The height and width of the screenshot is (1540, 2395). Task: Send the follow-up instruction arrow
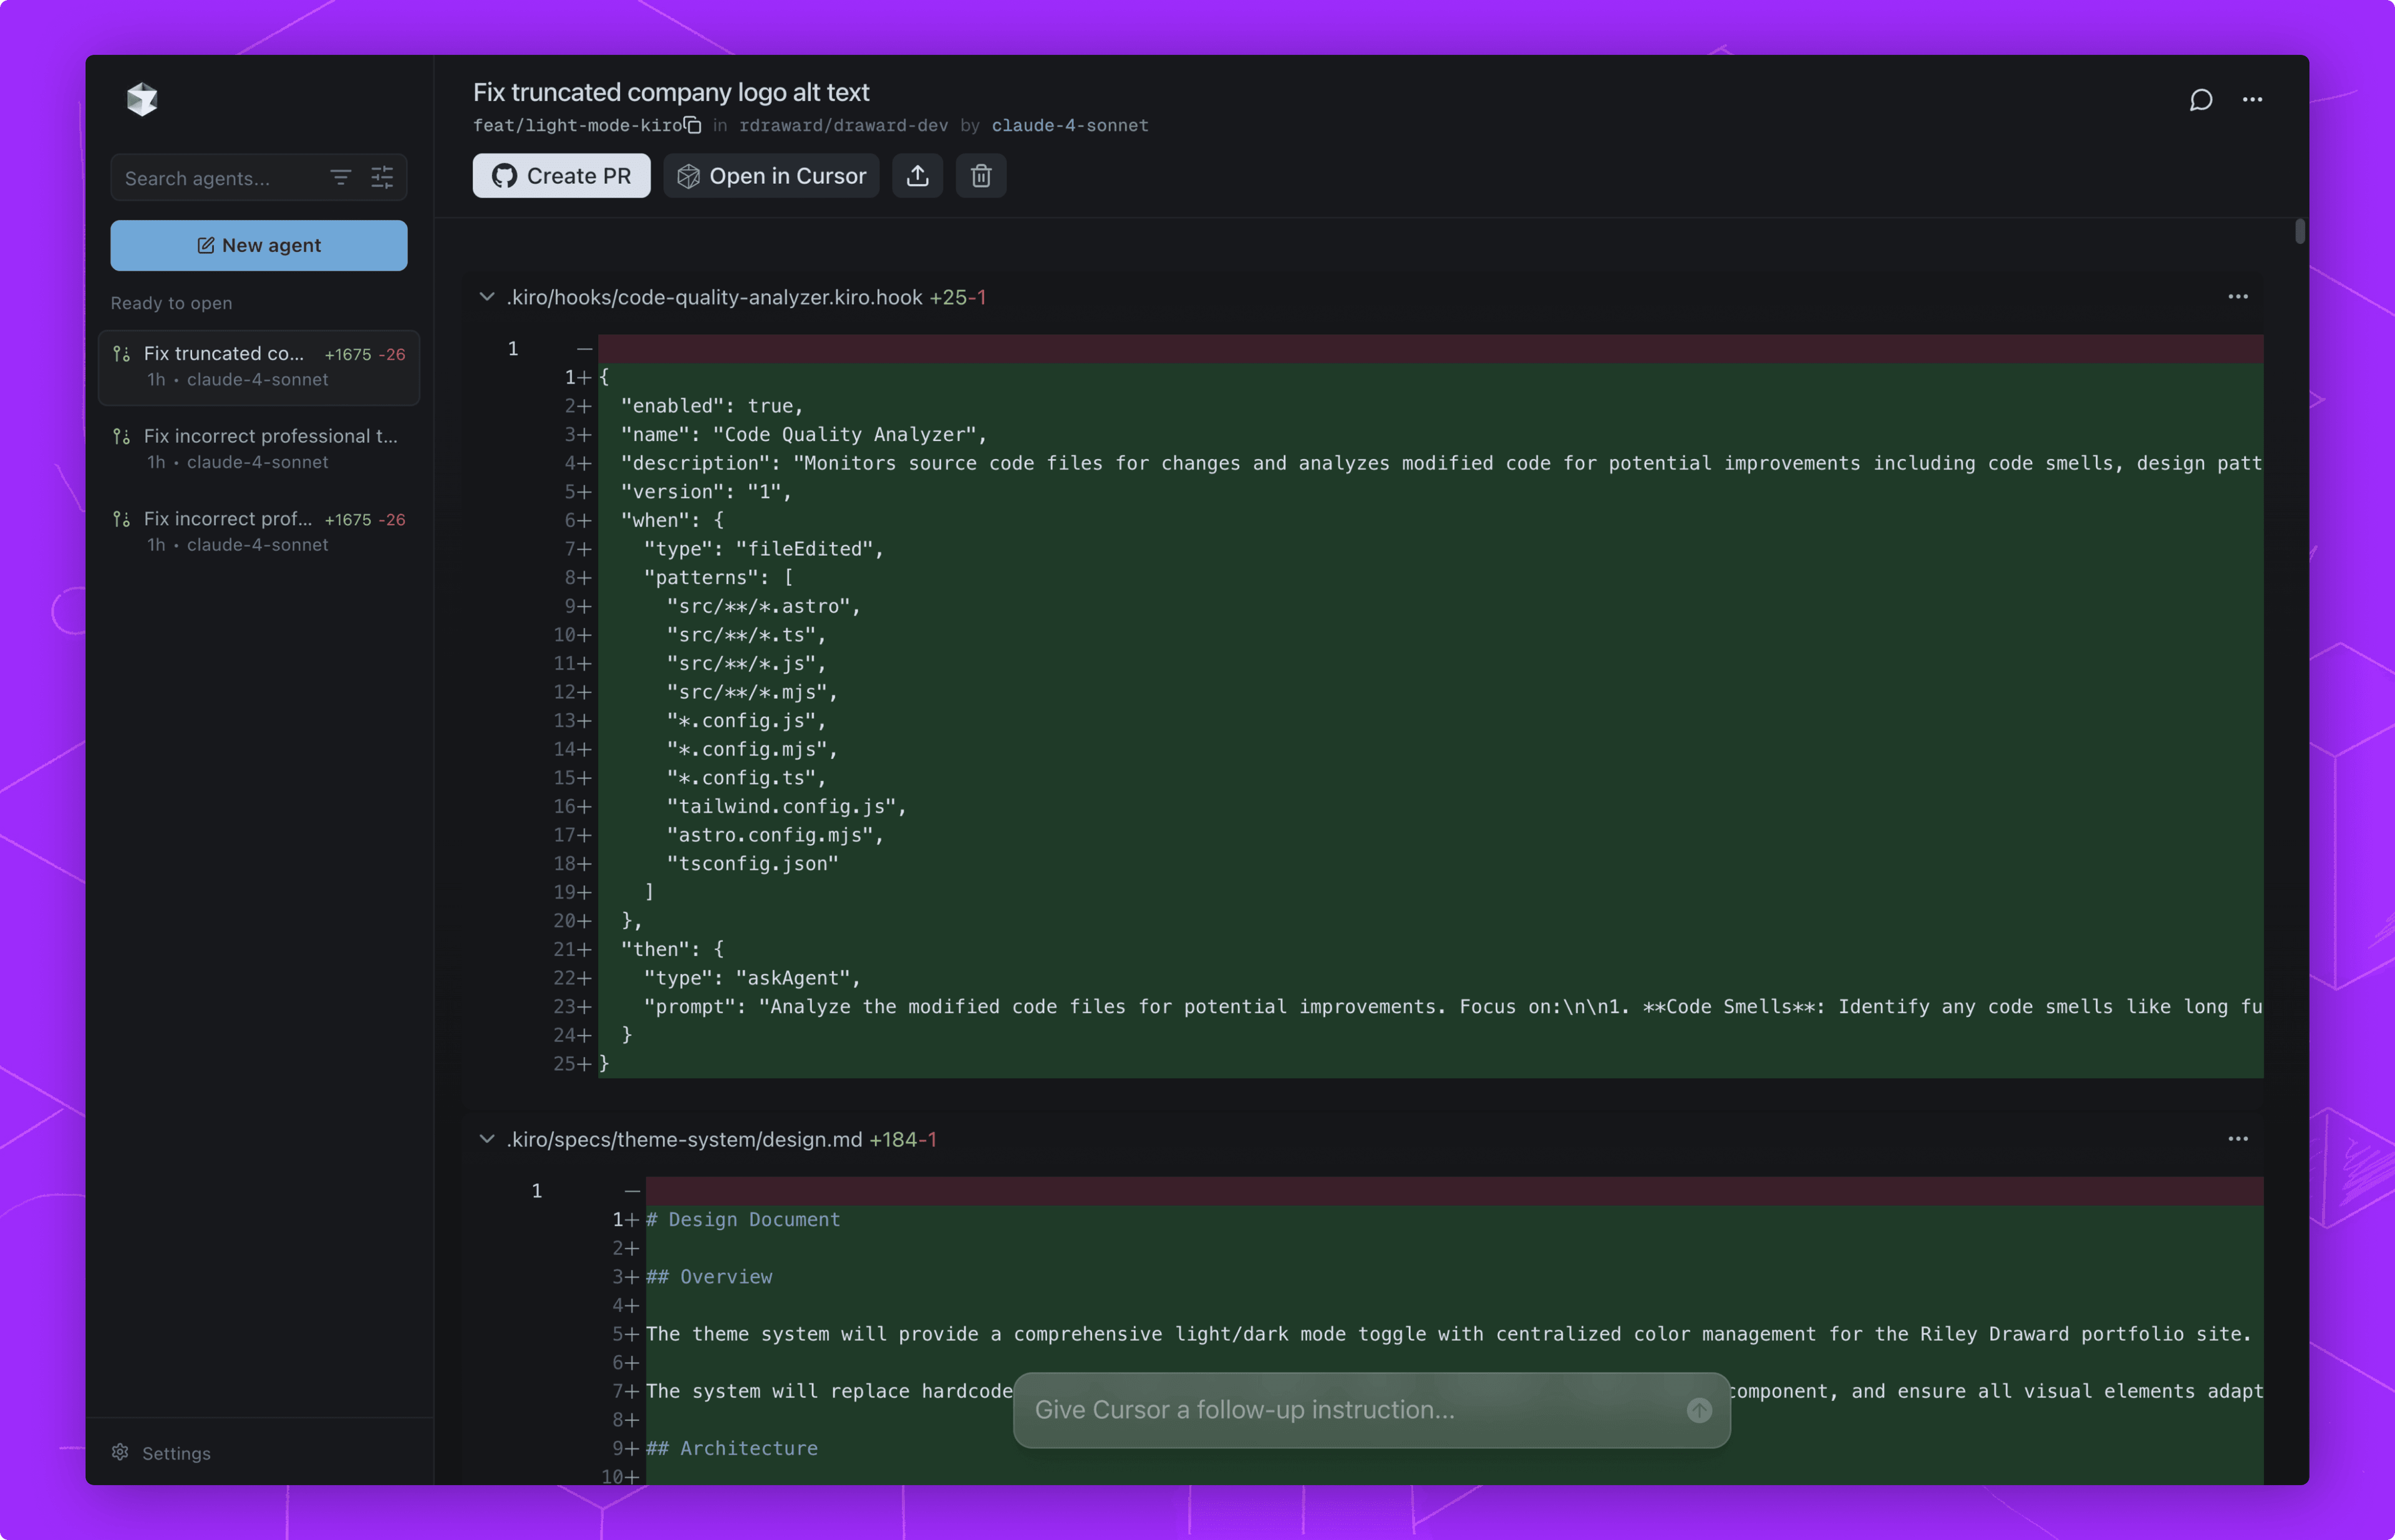click(1699, 1410)
